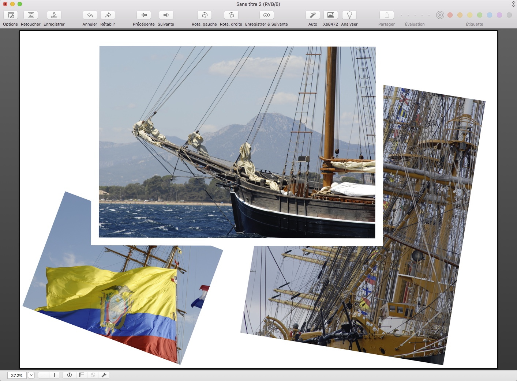517x381 pixels.
Task: Click the Partager share button
Action: point(387,15)
